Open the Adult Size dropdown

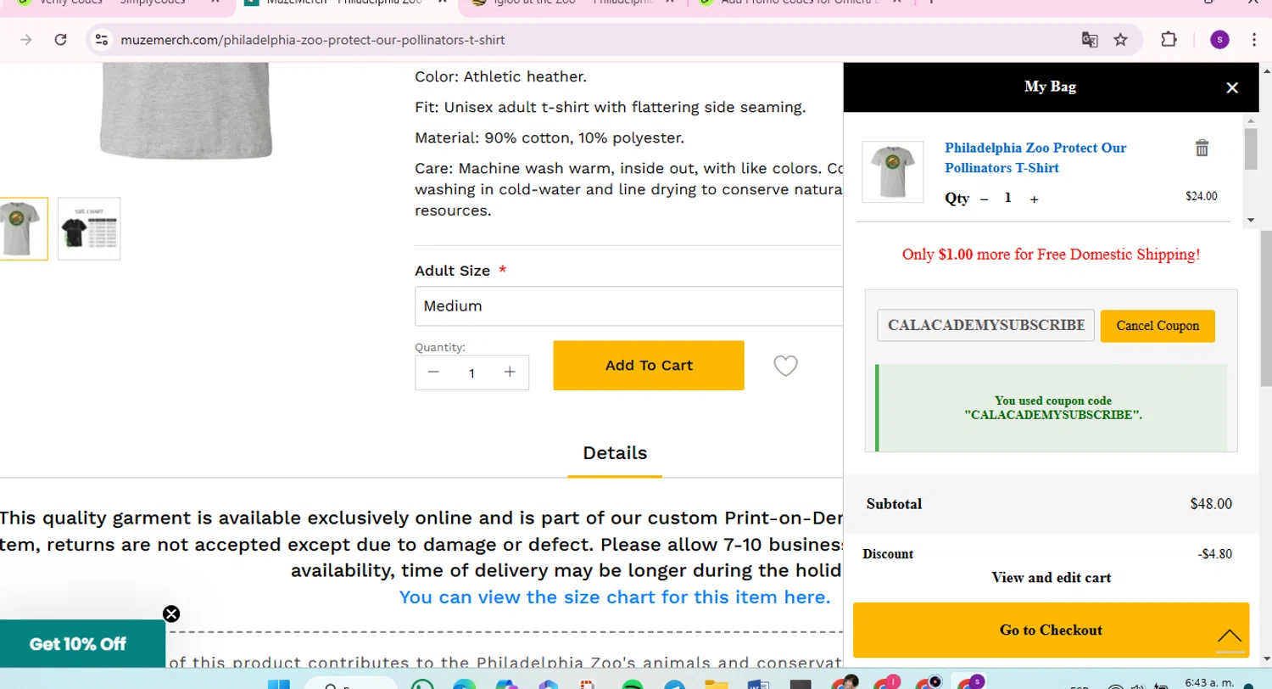628,306
